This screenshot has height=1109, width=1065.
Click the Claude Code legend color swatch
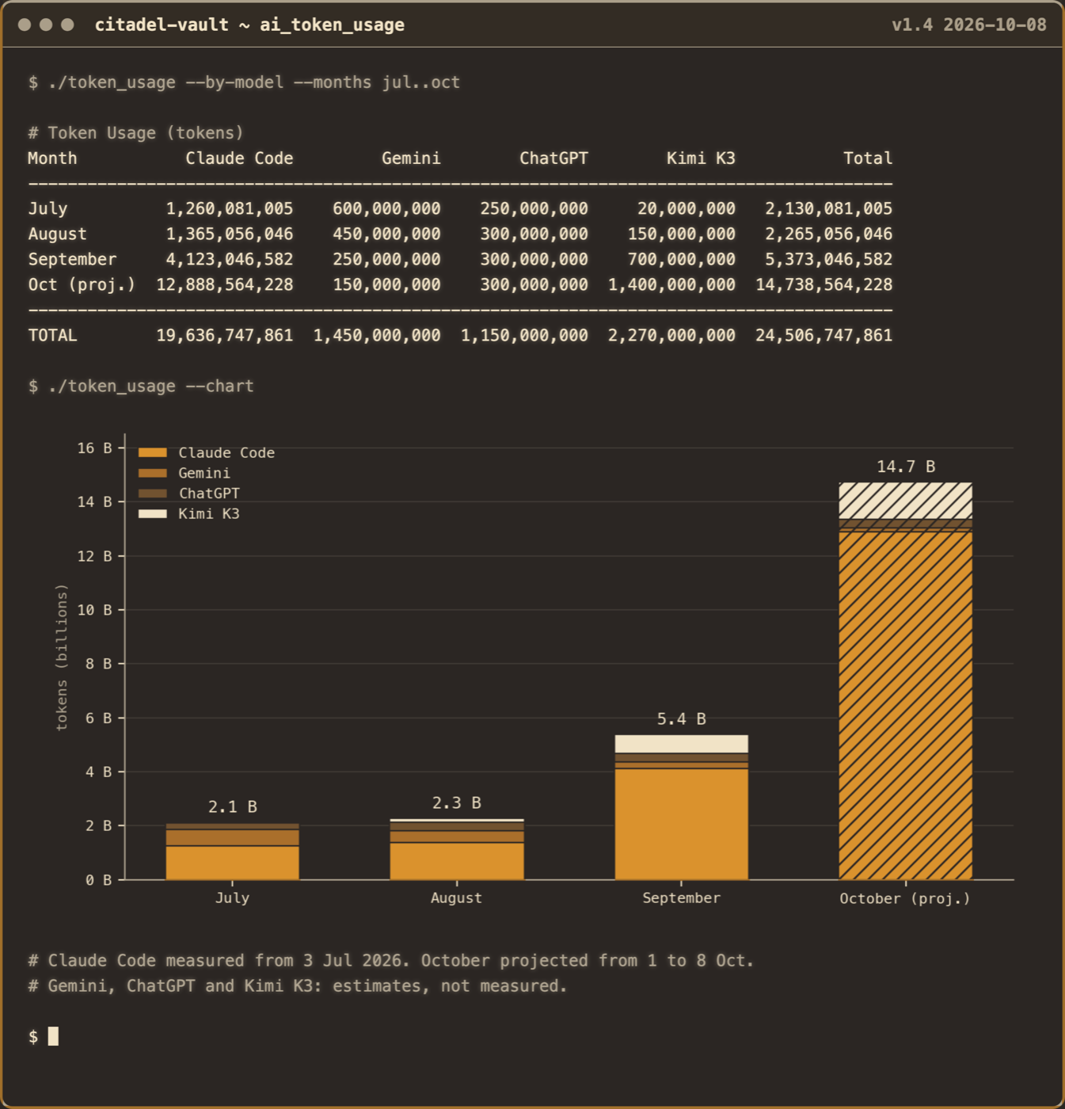[x=153, y=452]
